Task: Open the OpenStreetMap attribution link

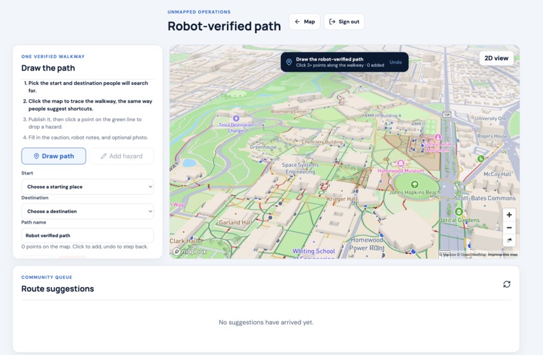Action: tap(473, 255)
